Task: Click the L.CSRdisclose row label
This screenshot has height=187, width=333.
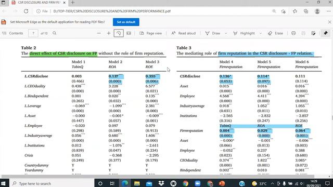Action: [36, 76]
